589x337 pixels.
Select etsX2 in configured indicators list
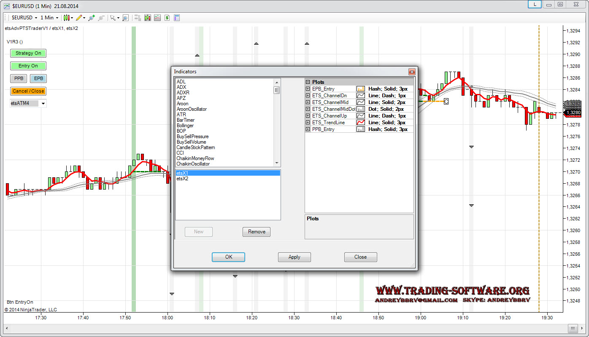pyautogui.click(x=183, y=179)
